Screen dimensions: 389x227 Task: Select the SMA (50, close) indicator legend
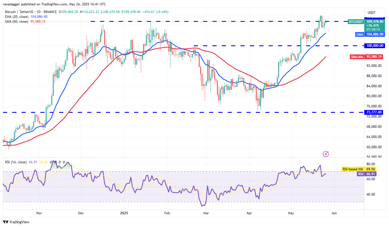coord(16,22)
